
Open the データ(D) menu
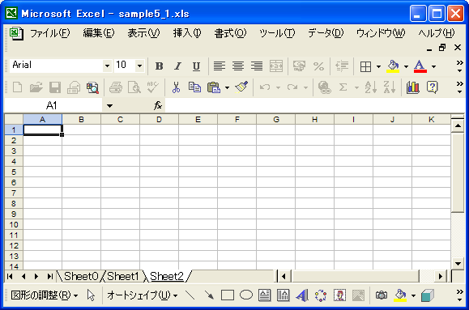(326, 33)
